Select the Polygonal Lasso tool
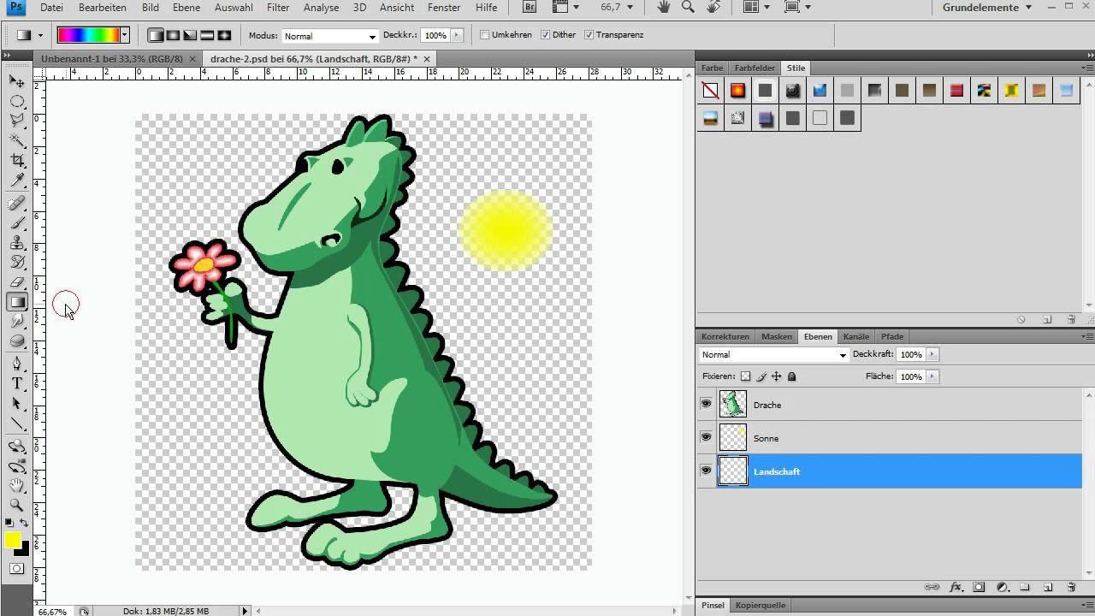The height and width of the screenshot is (616, 1095). [x=16, y=121]
